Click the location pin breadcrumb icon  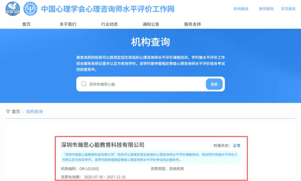click(8, 111)
